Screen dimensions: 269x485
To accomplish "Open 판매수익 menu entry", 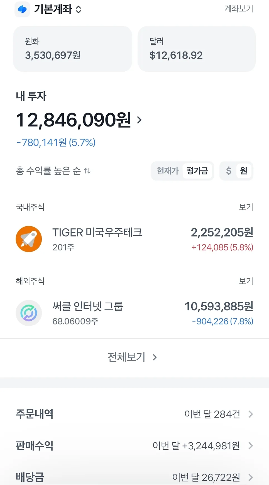I will (134, 446).
